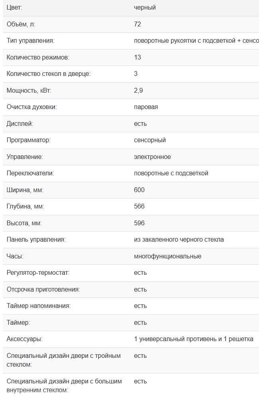Click the accessories value with "1 решетка"
Image resolution: width=259 pixels, height=401 pixels.
[x=194, y=339]
